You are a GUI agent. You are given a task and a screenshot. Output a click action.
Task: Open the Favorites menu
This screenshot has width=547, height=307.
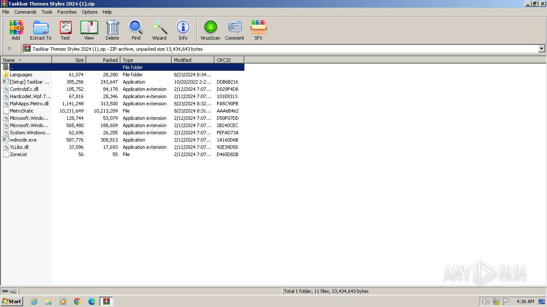click(67, 12)
